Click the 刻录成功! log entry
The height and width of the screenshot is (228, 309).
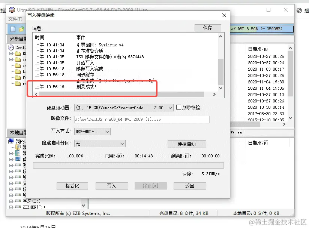coord(86,87)
